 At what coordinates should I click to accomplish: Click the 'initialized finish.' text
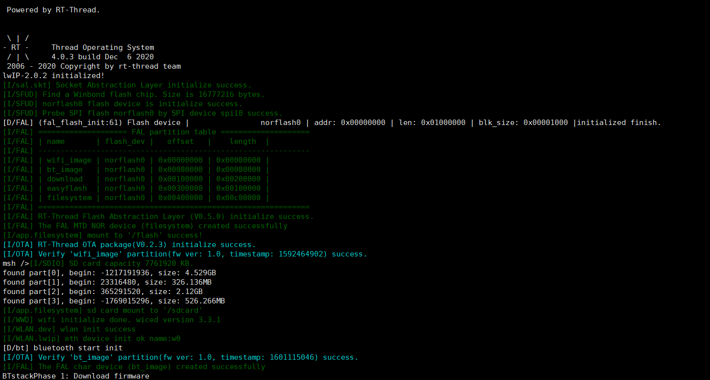(619, 123)
